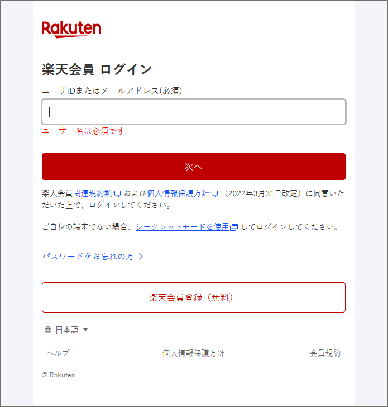Click the ユーザIDまたはメールアドレス(必須) label

[112, 91]
